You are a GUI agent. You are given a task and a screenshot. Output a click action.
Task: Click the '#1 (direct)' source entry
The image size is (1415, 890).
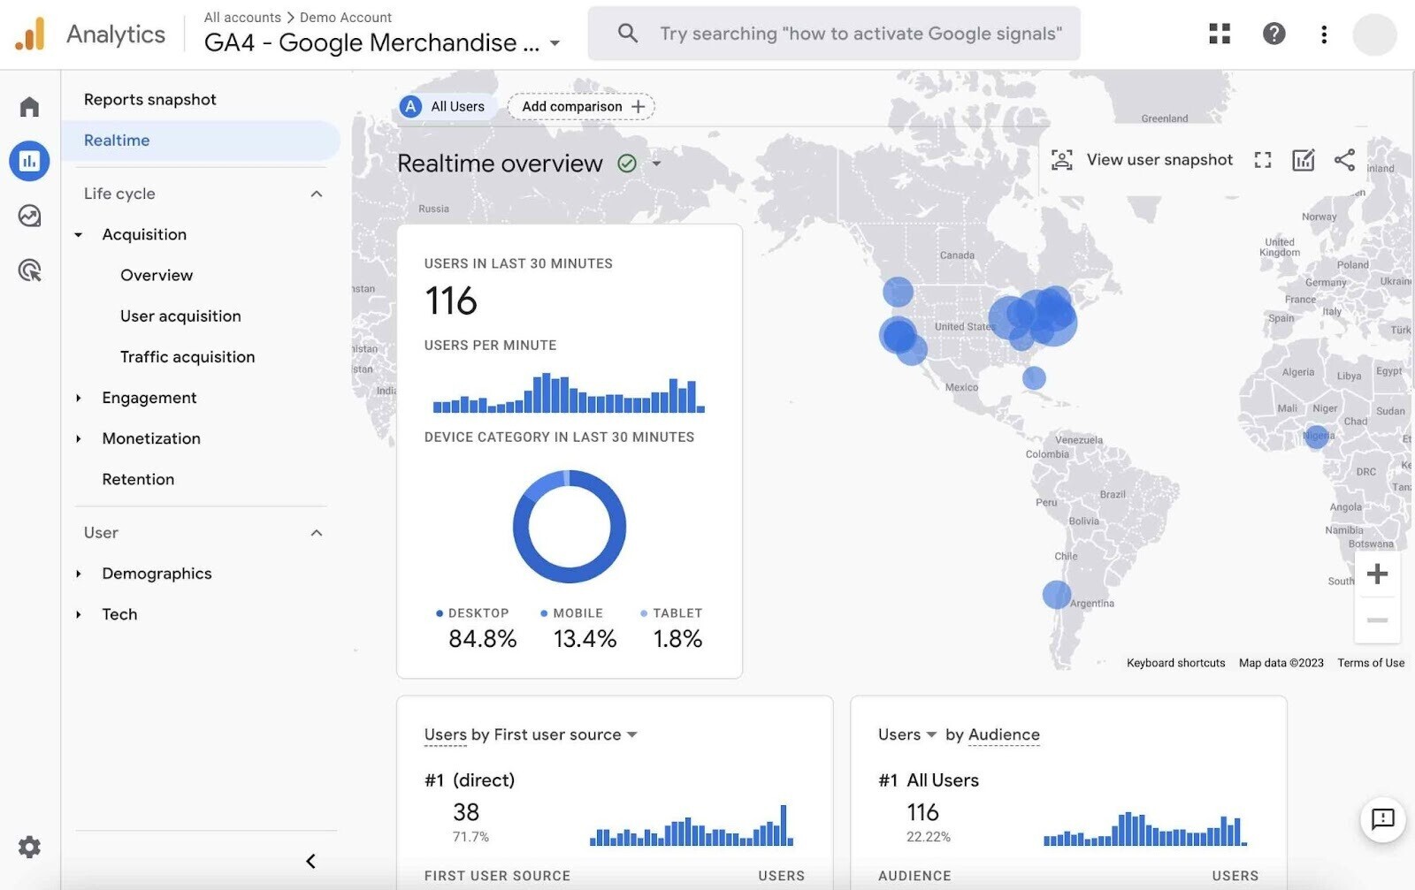470,780
